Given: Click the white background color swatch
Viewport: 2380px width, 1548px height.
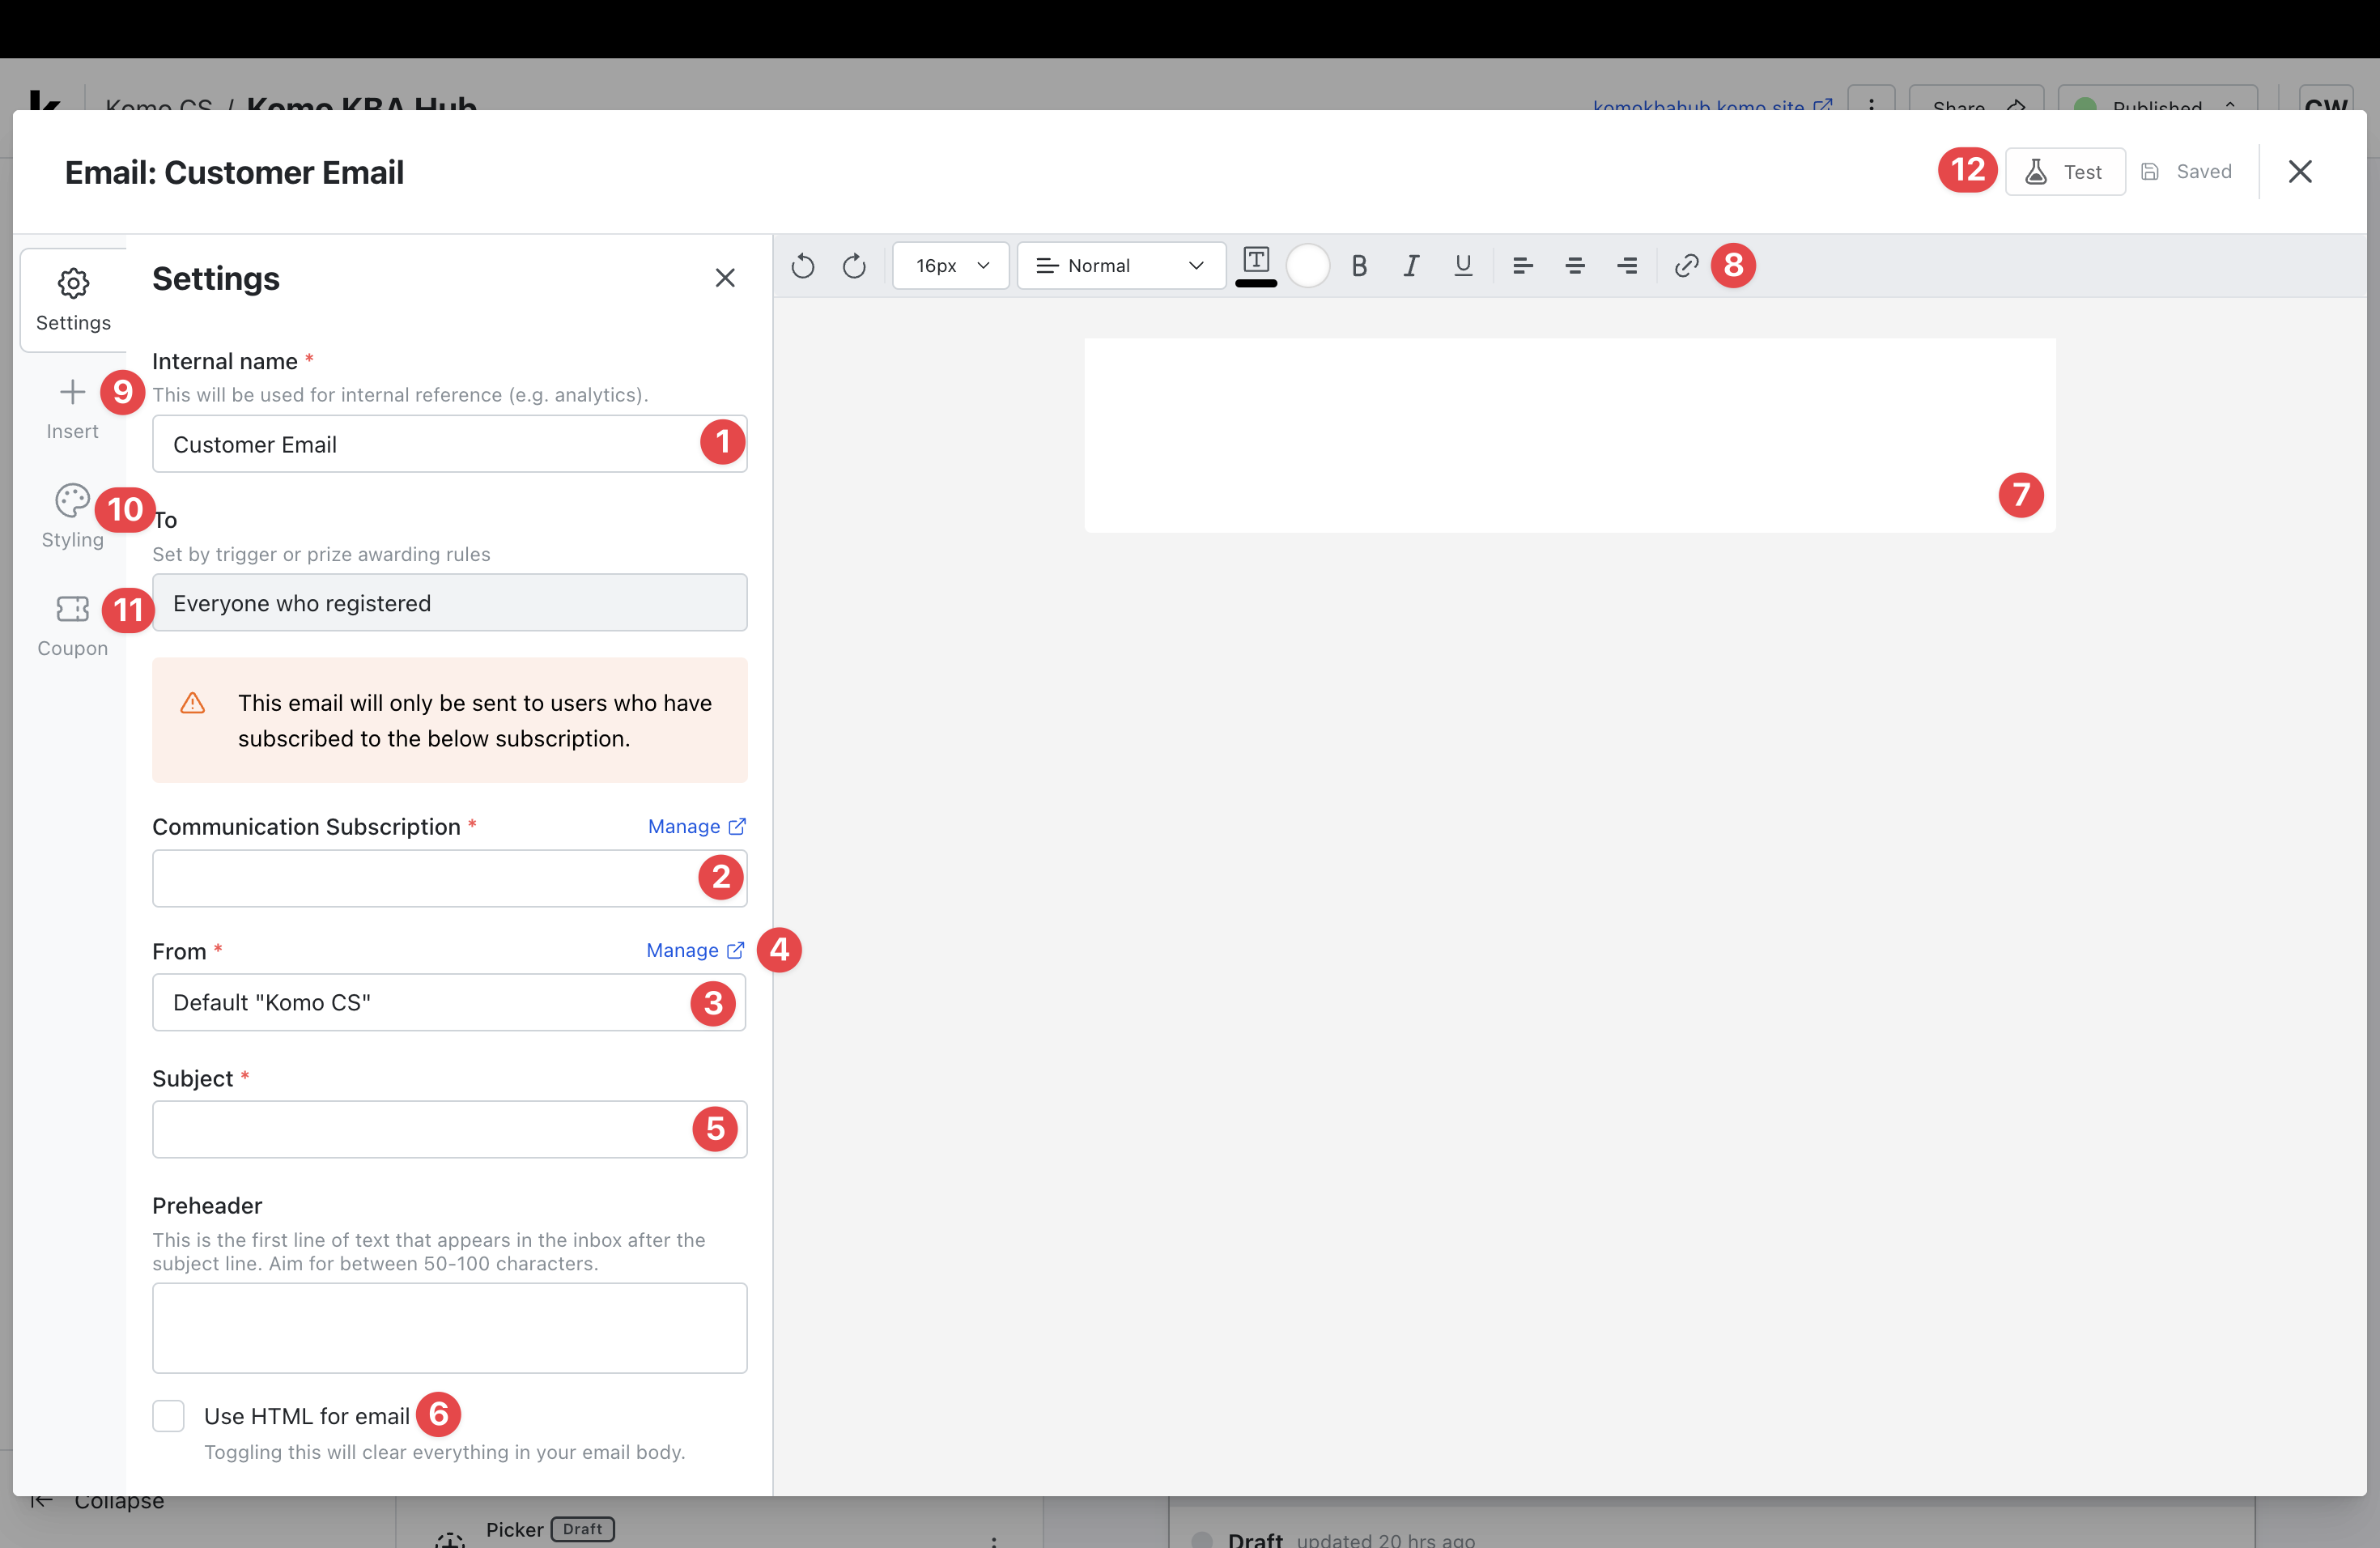Looking at the screenshot, I should click(1307, 266).
